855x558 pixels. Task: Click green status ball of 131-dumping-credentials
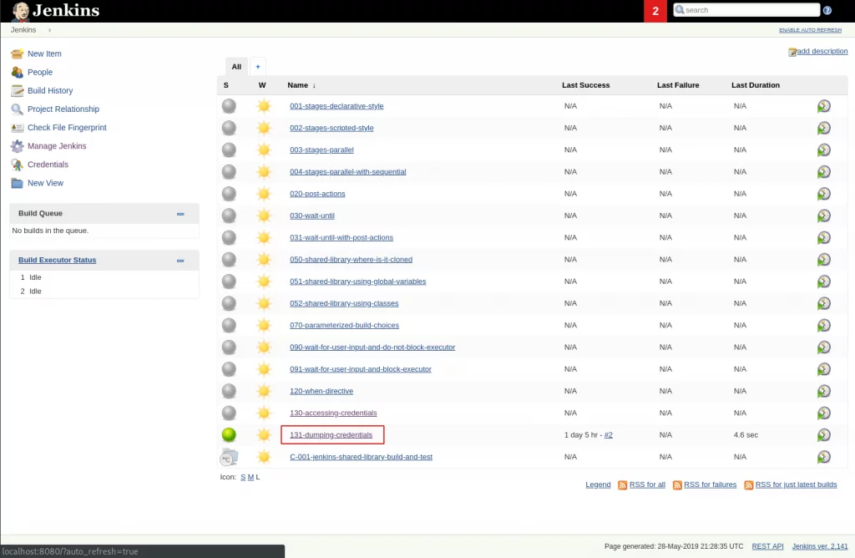[x=229, y=434]
